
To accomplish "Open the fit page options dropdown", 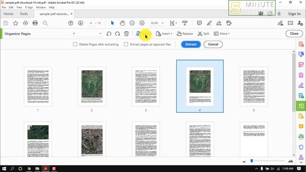I will coord(173,23).
